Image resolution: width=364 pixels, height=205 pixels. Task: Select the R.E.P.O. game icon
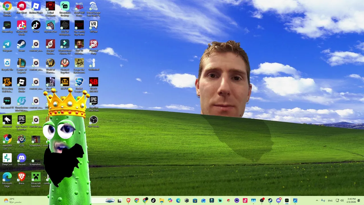[65, 84]
